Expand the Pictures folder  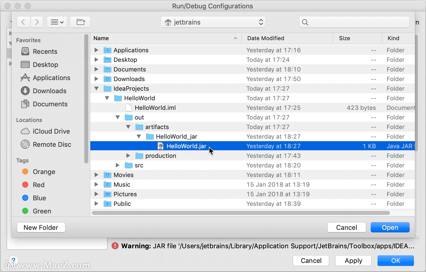[96, 194]
